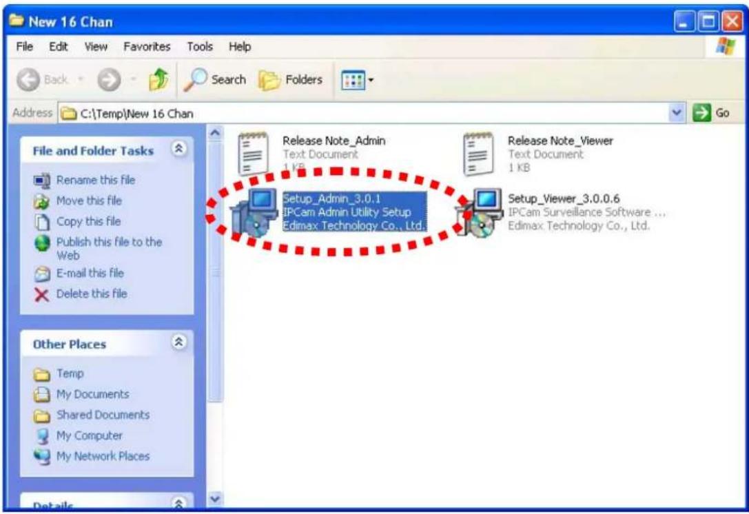The height and width of the screenshot is (514, 749).
Task: Click the Release Note_Viewer file name
Action: (560, 141)
